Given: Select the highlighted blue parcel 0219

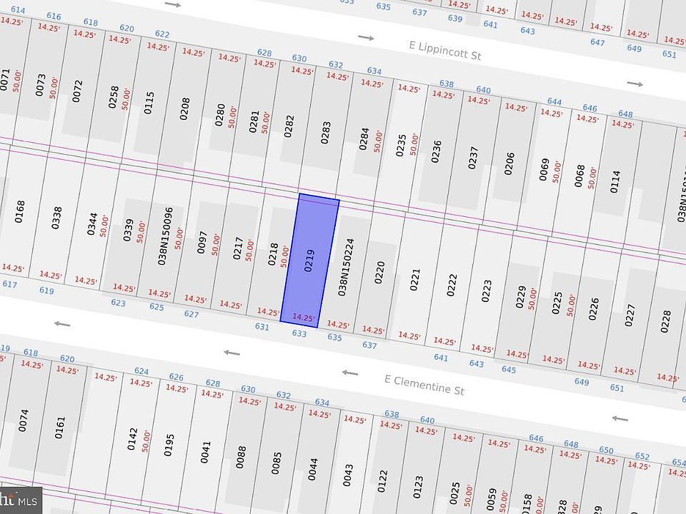Looking at the screenshot, I should click(x=309, y=261).
